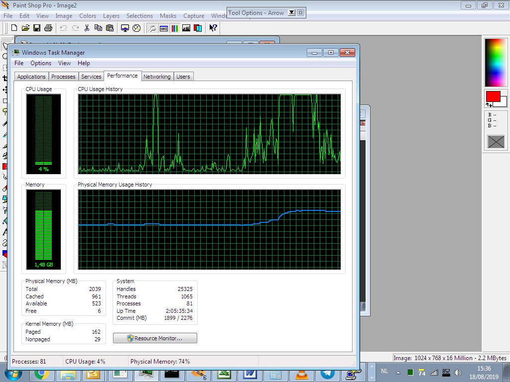Click the volume speaker tray icon
The width and height of the screenshot is (510, 382).
point(458,373)
